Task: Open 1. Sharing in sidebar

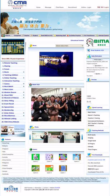Action: click(6, 66)
